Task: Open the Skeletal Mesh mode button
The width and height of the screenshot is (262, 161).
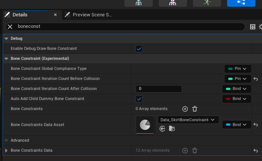Action: (172, 3)
